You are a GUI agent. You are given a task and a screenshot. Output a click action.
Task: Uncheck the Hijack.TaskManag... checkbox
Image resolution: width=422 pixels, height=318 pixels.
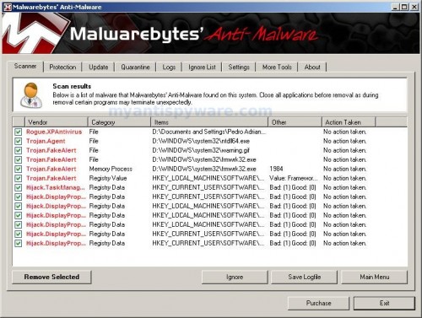(19, 187)
